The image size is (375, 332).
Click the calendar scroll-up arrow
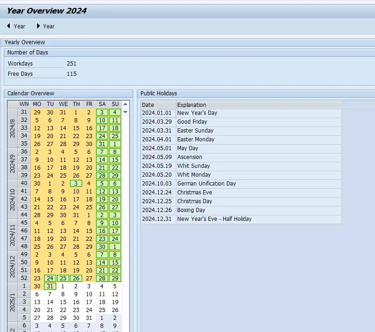[125, 104]
